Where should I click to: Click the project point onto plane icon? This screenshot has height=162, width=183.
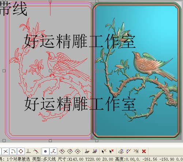[121, 151]
